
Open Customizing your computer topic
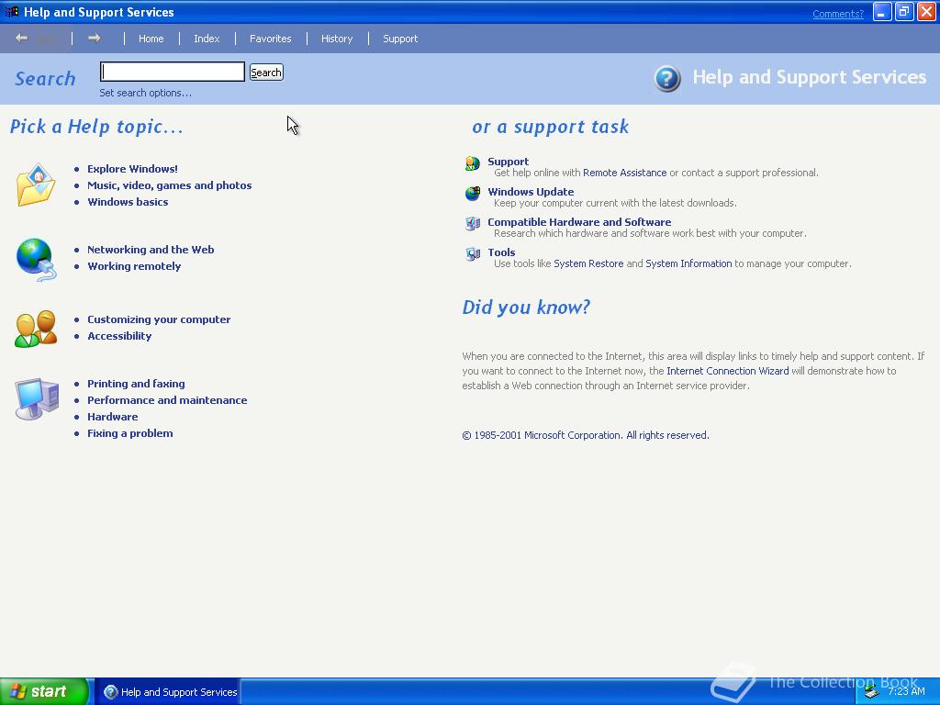pyautogui.click(x=159, y=319)
